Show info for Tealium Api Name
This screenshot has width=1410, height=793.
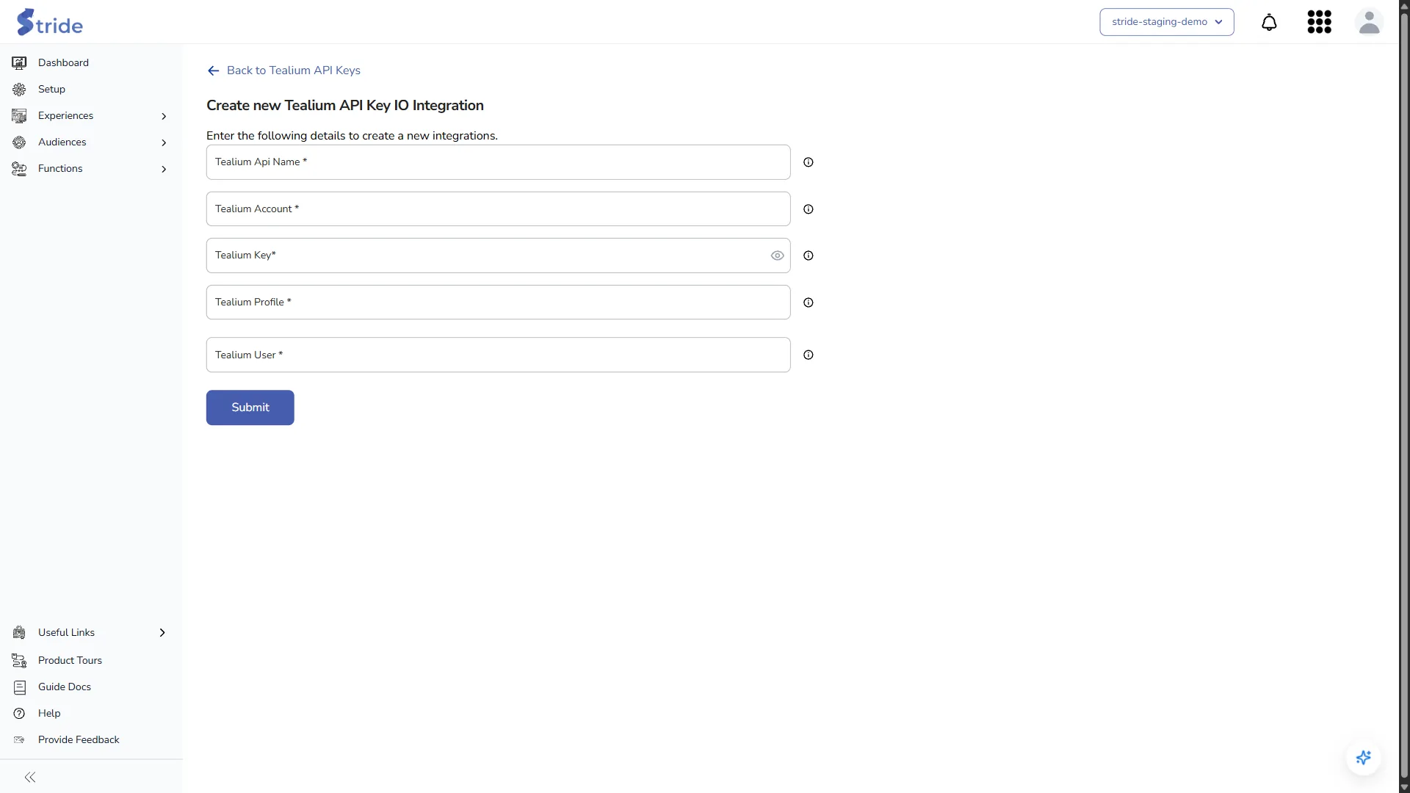tap(809, 162)
